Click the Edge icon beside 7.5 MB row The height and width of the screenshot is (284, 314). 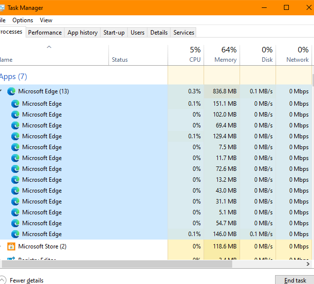[15, 147]
